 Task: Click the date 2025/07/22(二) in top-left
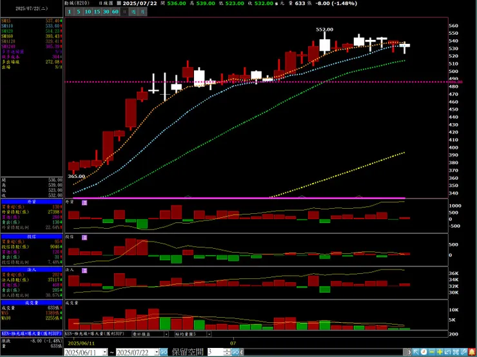point(32,8)
